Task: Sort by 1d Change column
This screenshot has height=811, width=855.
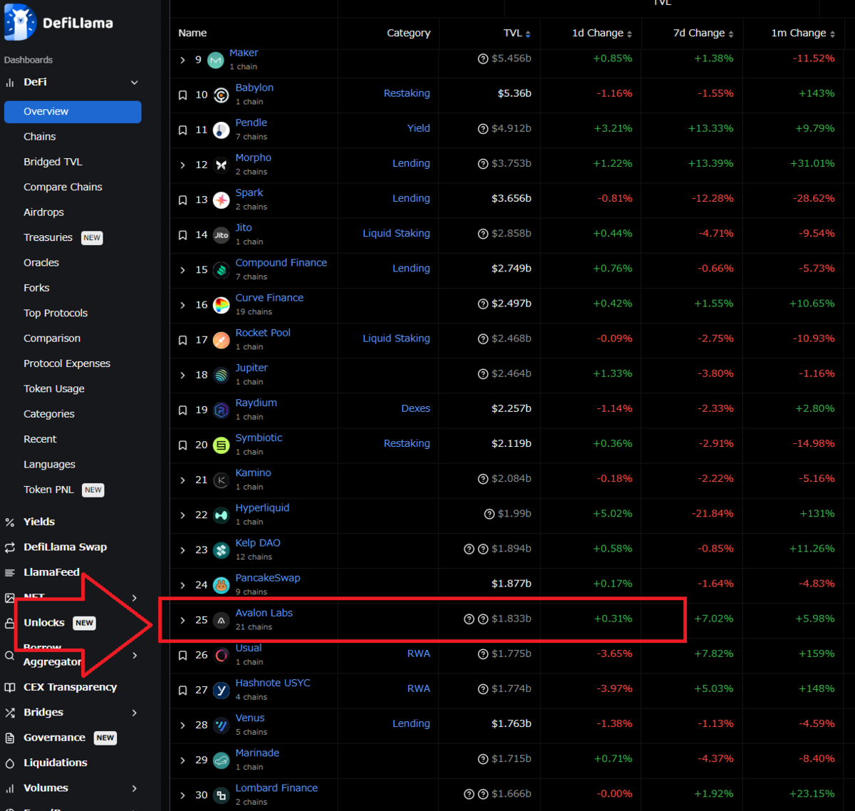Action: [x=630, y=33]
